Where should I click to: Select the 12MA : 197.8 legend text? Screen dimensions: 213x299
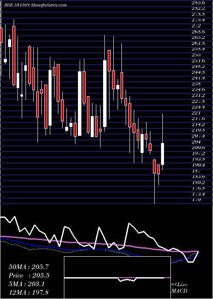[x=29, y=293]
